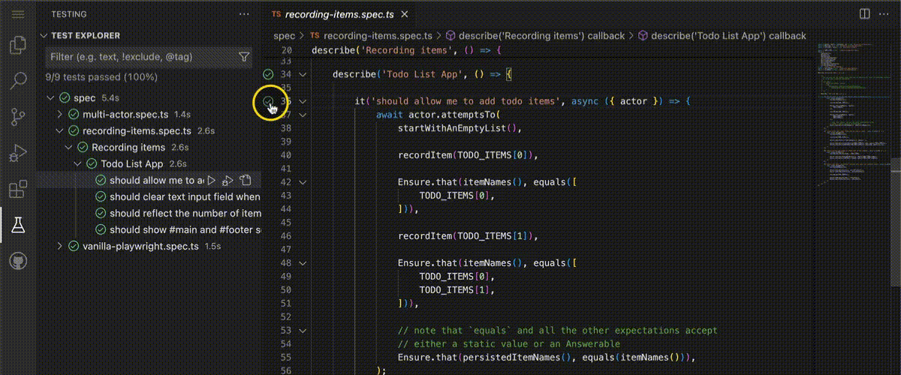Click 'spec' in the breadcrumb
The width and height of the screenshot is (901, 375).
(284, 35)
